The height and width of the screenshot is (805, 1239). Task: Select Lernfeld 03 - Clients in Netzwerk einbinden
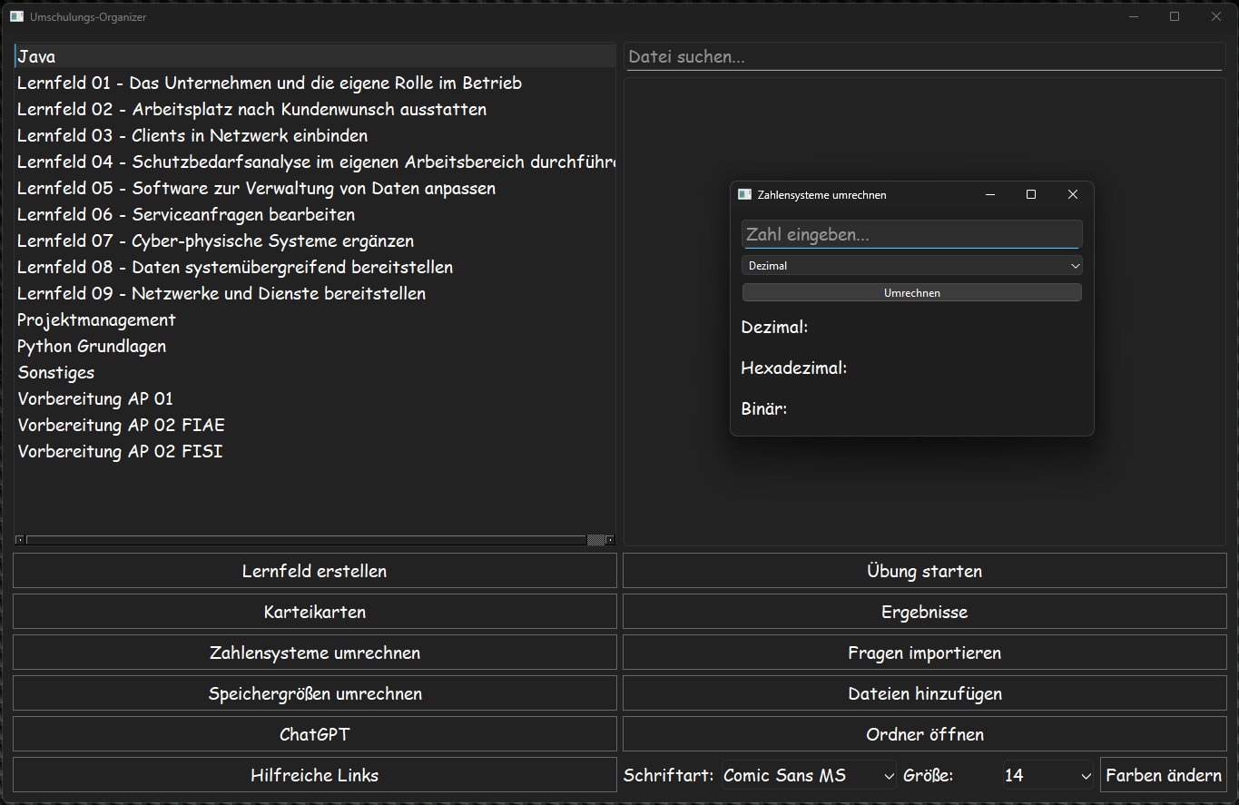tap(315, 135)
